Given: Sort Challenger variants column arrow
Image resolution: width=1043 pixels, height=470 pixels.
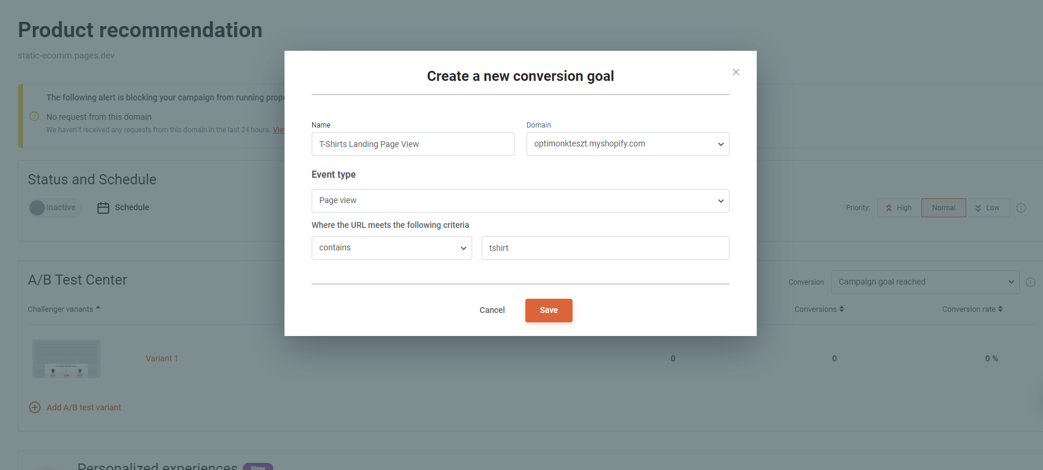Looking at the screenshot, I should 98,308.
